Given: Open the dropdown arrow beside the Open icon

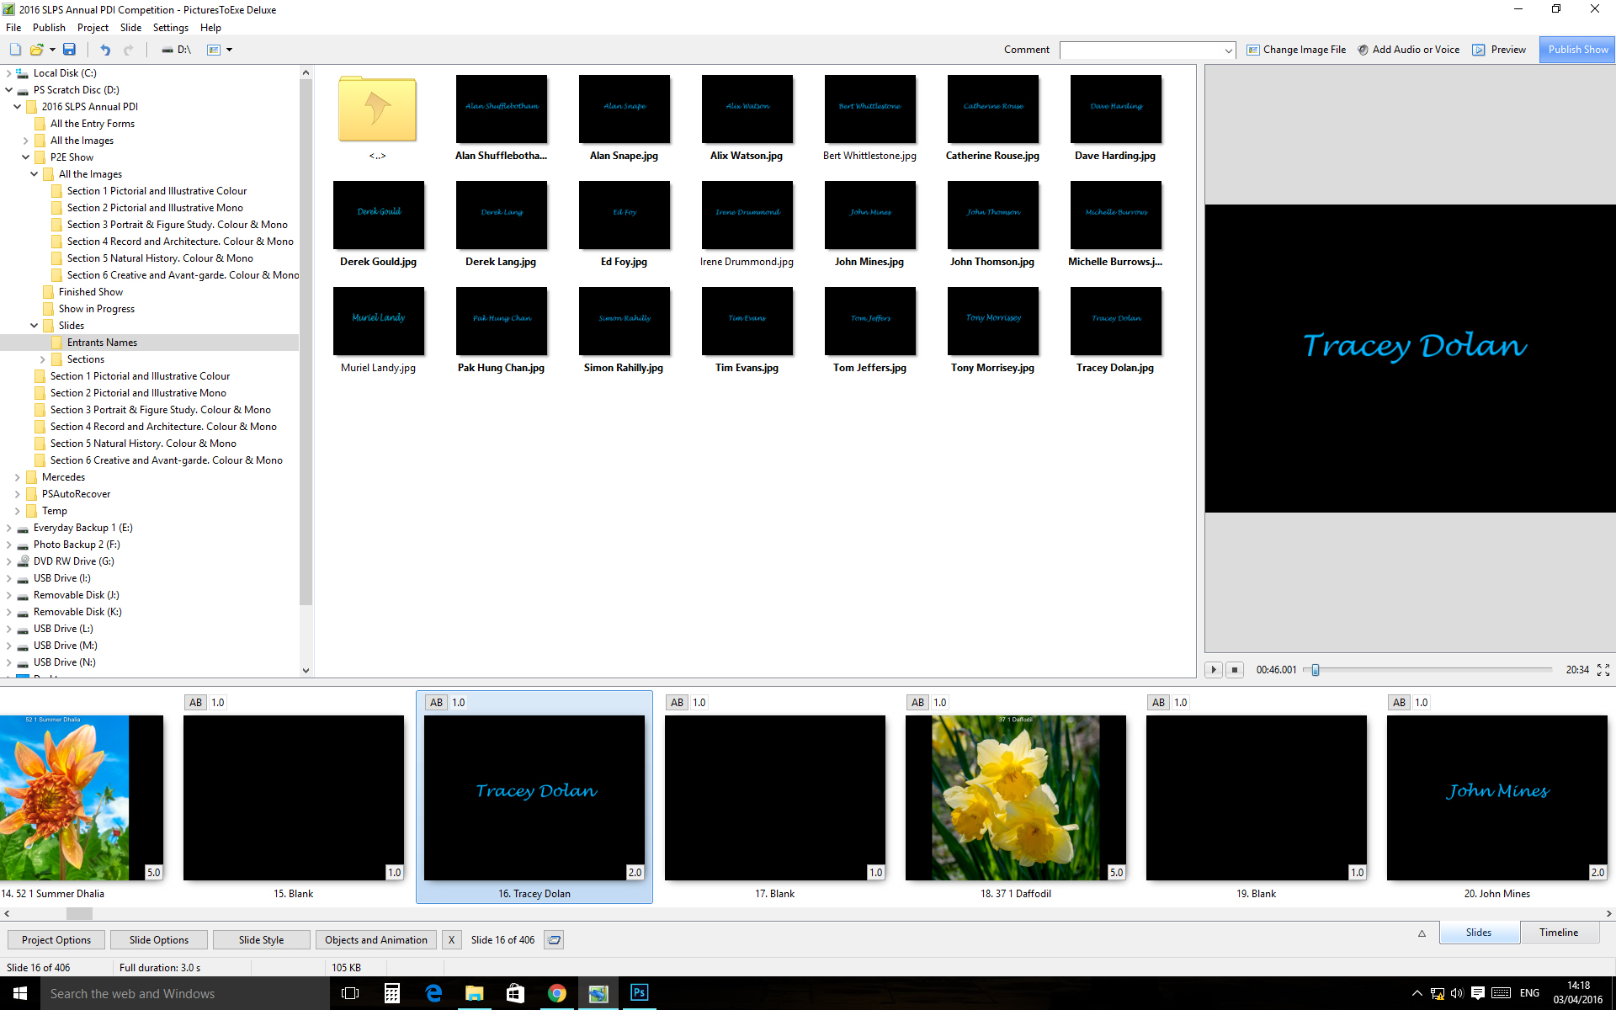Looking at the screenshot, I should [x=52, y=50].
